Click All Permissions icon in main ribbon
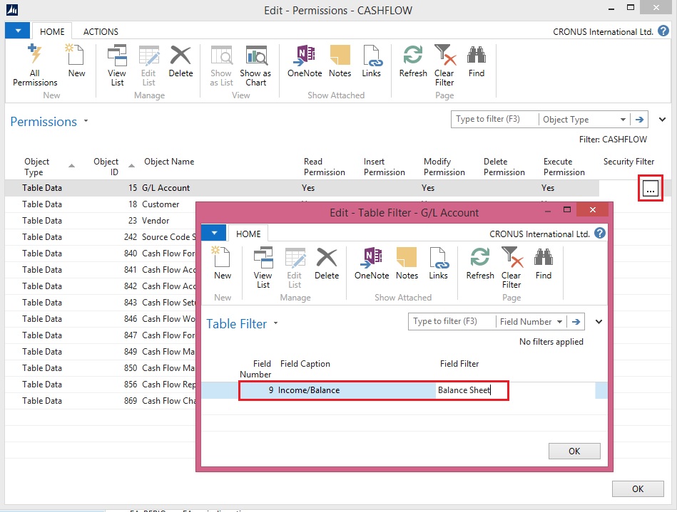Viewport: 677px width, 512px height. [x=34, y=65]
